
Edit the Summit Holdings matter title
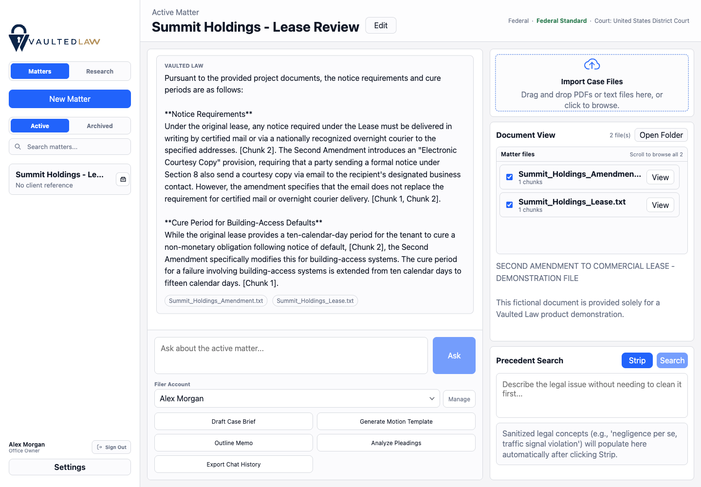click(381, 25)
